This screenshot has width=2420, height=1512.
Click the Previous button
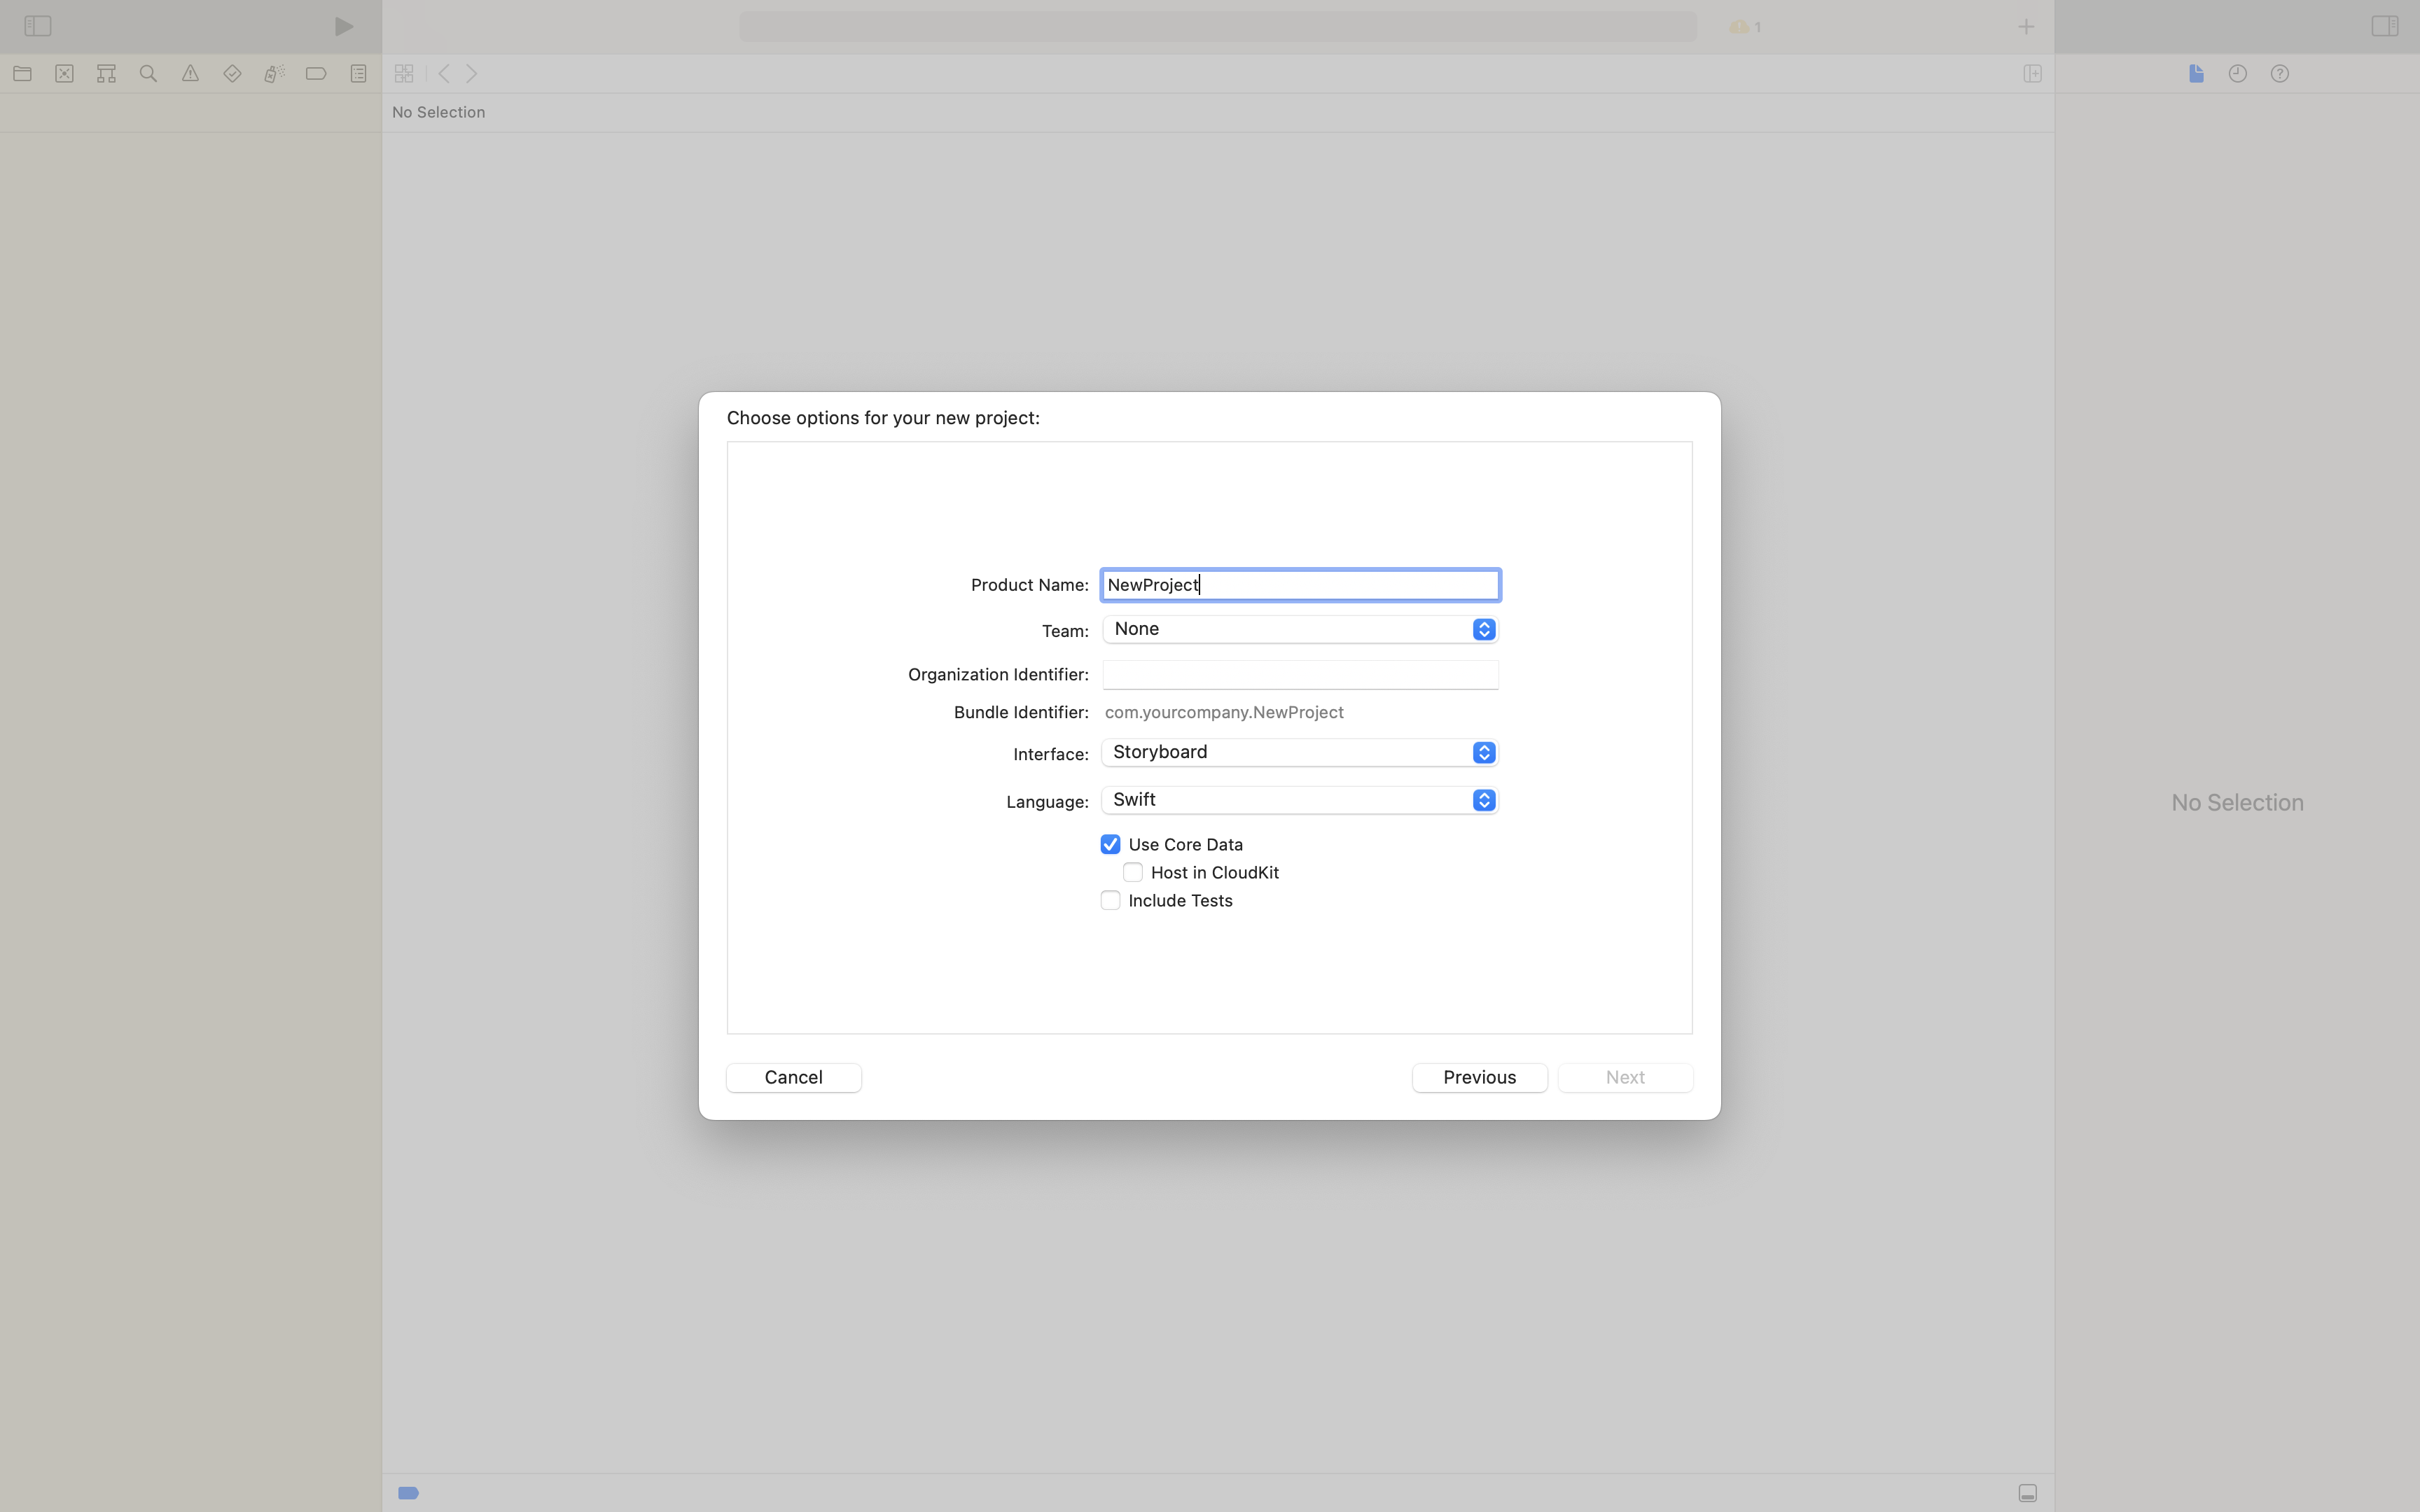click(x=1479, y=1077)
